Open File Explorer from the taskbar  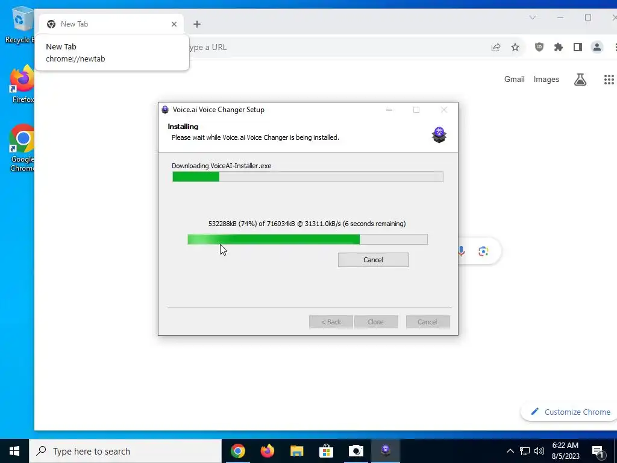point(296,451)
